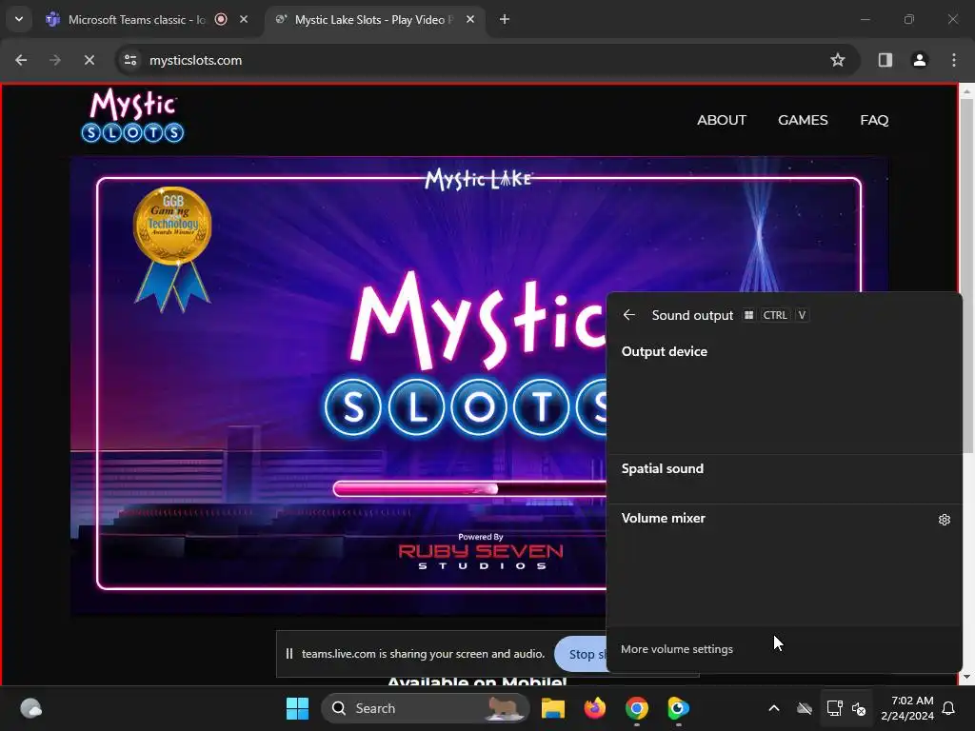
Task: Click the pink game loading progress bar
Action: [x=469, y=488]
